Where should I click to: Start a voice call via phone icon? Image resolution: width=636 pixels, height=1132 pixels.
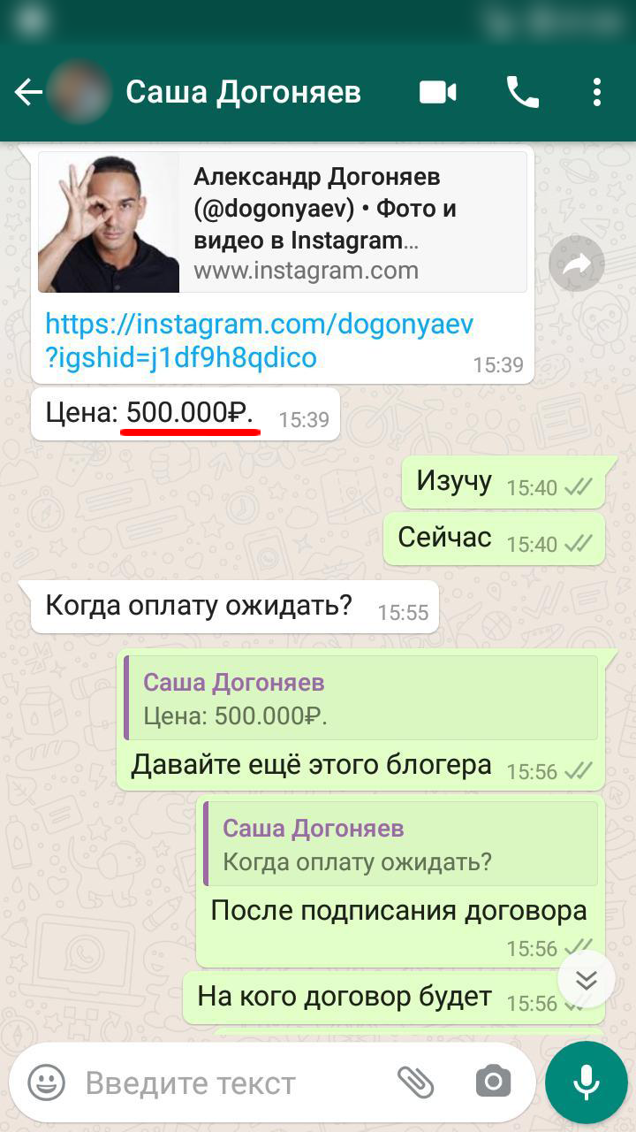coord(522,92)
